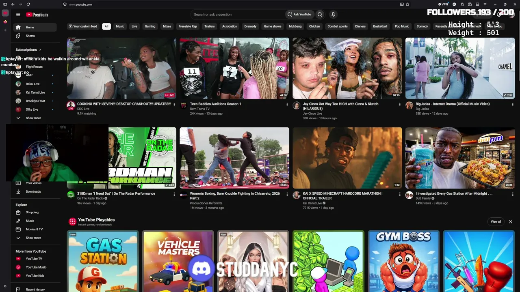
Task: Click the search or ask a question field
Action: pos(238,15)
